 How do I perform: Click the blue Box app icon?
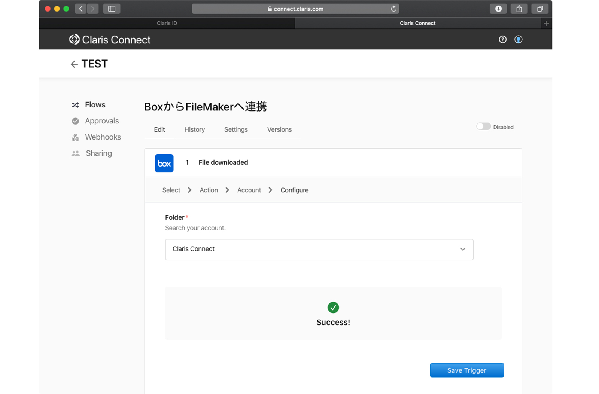tap(164, 163)
